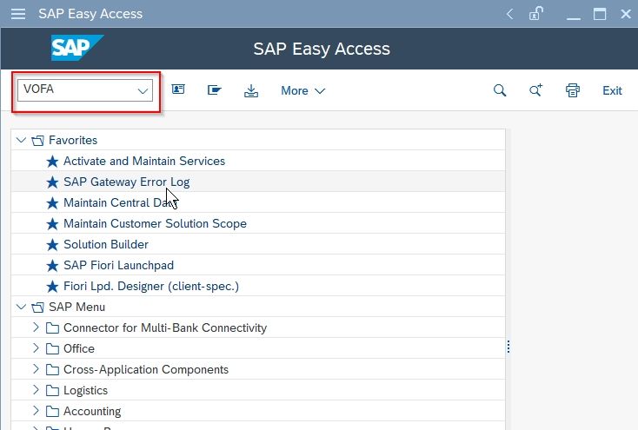Click star icon beside Maintain Customer Solution Scope

[52, 224]
